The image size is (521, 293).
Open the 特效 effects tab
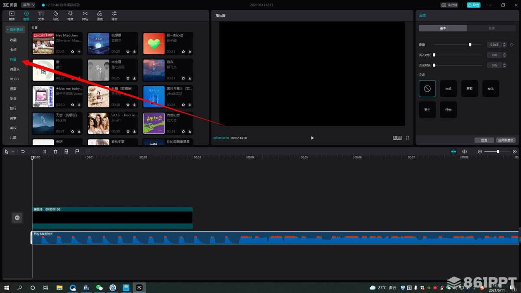click(70, 16)
